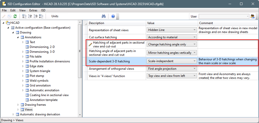
Task: Click the toolbar overflow arrow beside help
Action: point(118,16)
